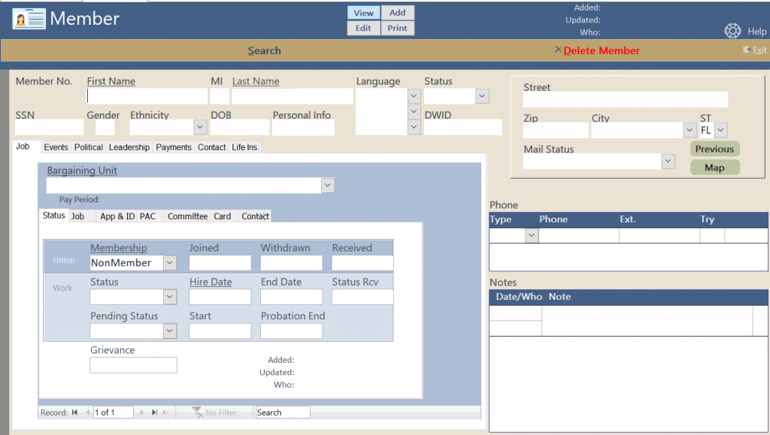Screen dimensions: 770x435
Task: Click the new blank record navigation icon
Action: (x=168, y=412)
